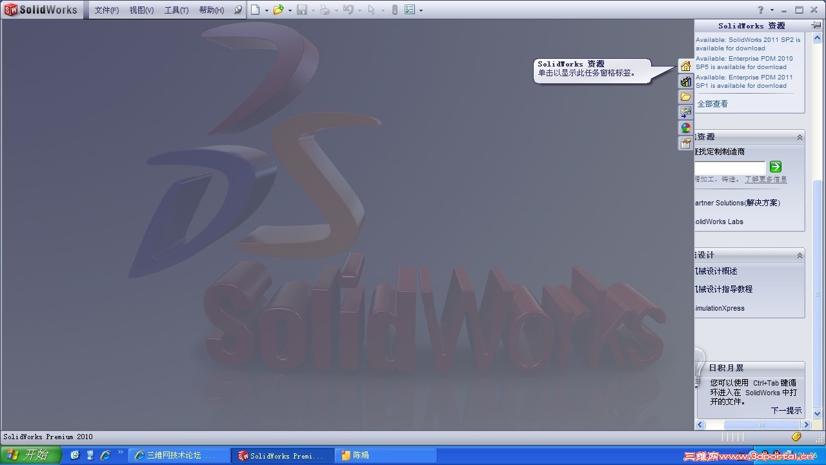Click the pin icon after the Help menu

point(237,10)
